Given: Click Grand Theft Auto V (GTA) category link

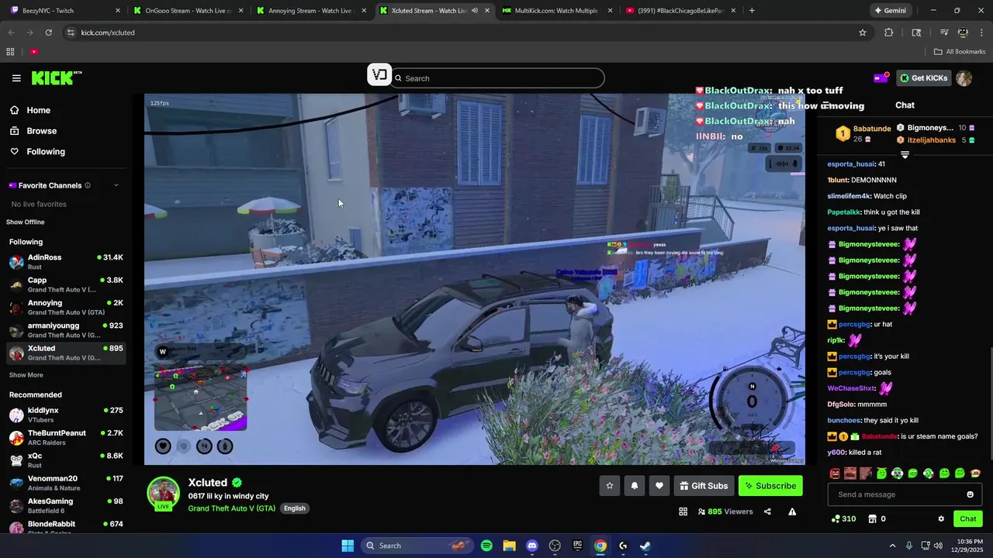Looking at the screenshot, I should coord(231,508).
